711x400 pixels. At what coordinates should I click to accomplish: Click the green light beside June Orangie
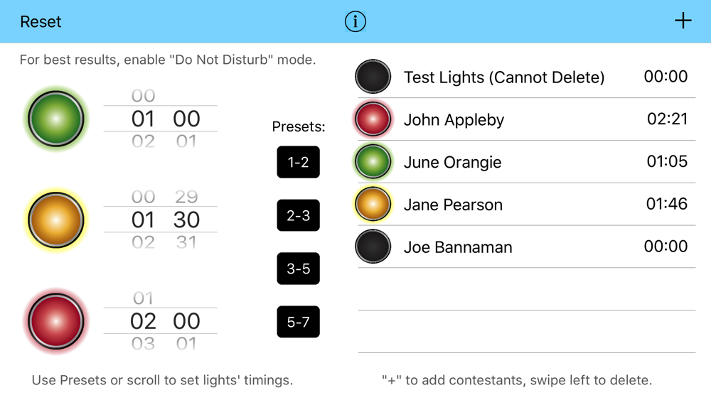coord(373,162)
